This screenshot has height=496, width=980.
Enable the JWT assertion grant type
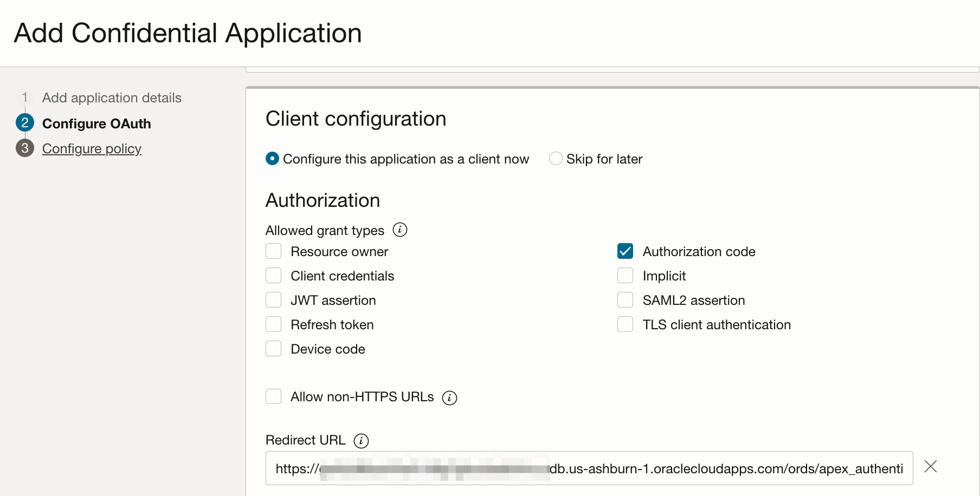(274, 300)
